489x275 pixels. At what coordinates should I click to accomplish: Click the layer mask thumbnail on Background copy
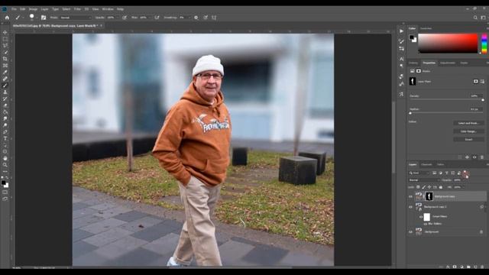(x=429, y=196)
